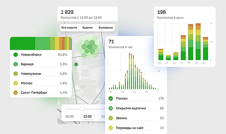Click the Новосибирск green legend dot

tap(16, 55)
